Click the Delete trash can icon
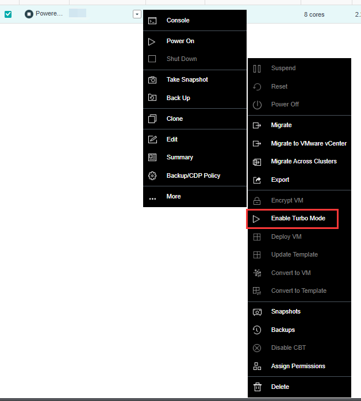This screenshot has height=401, width=361. [257, 387]
